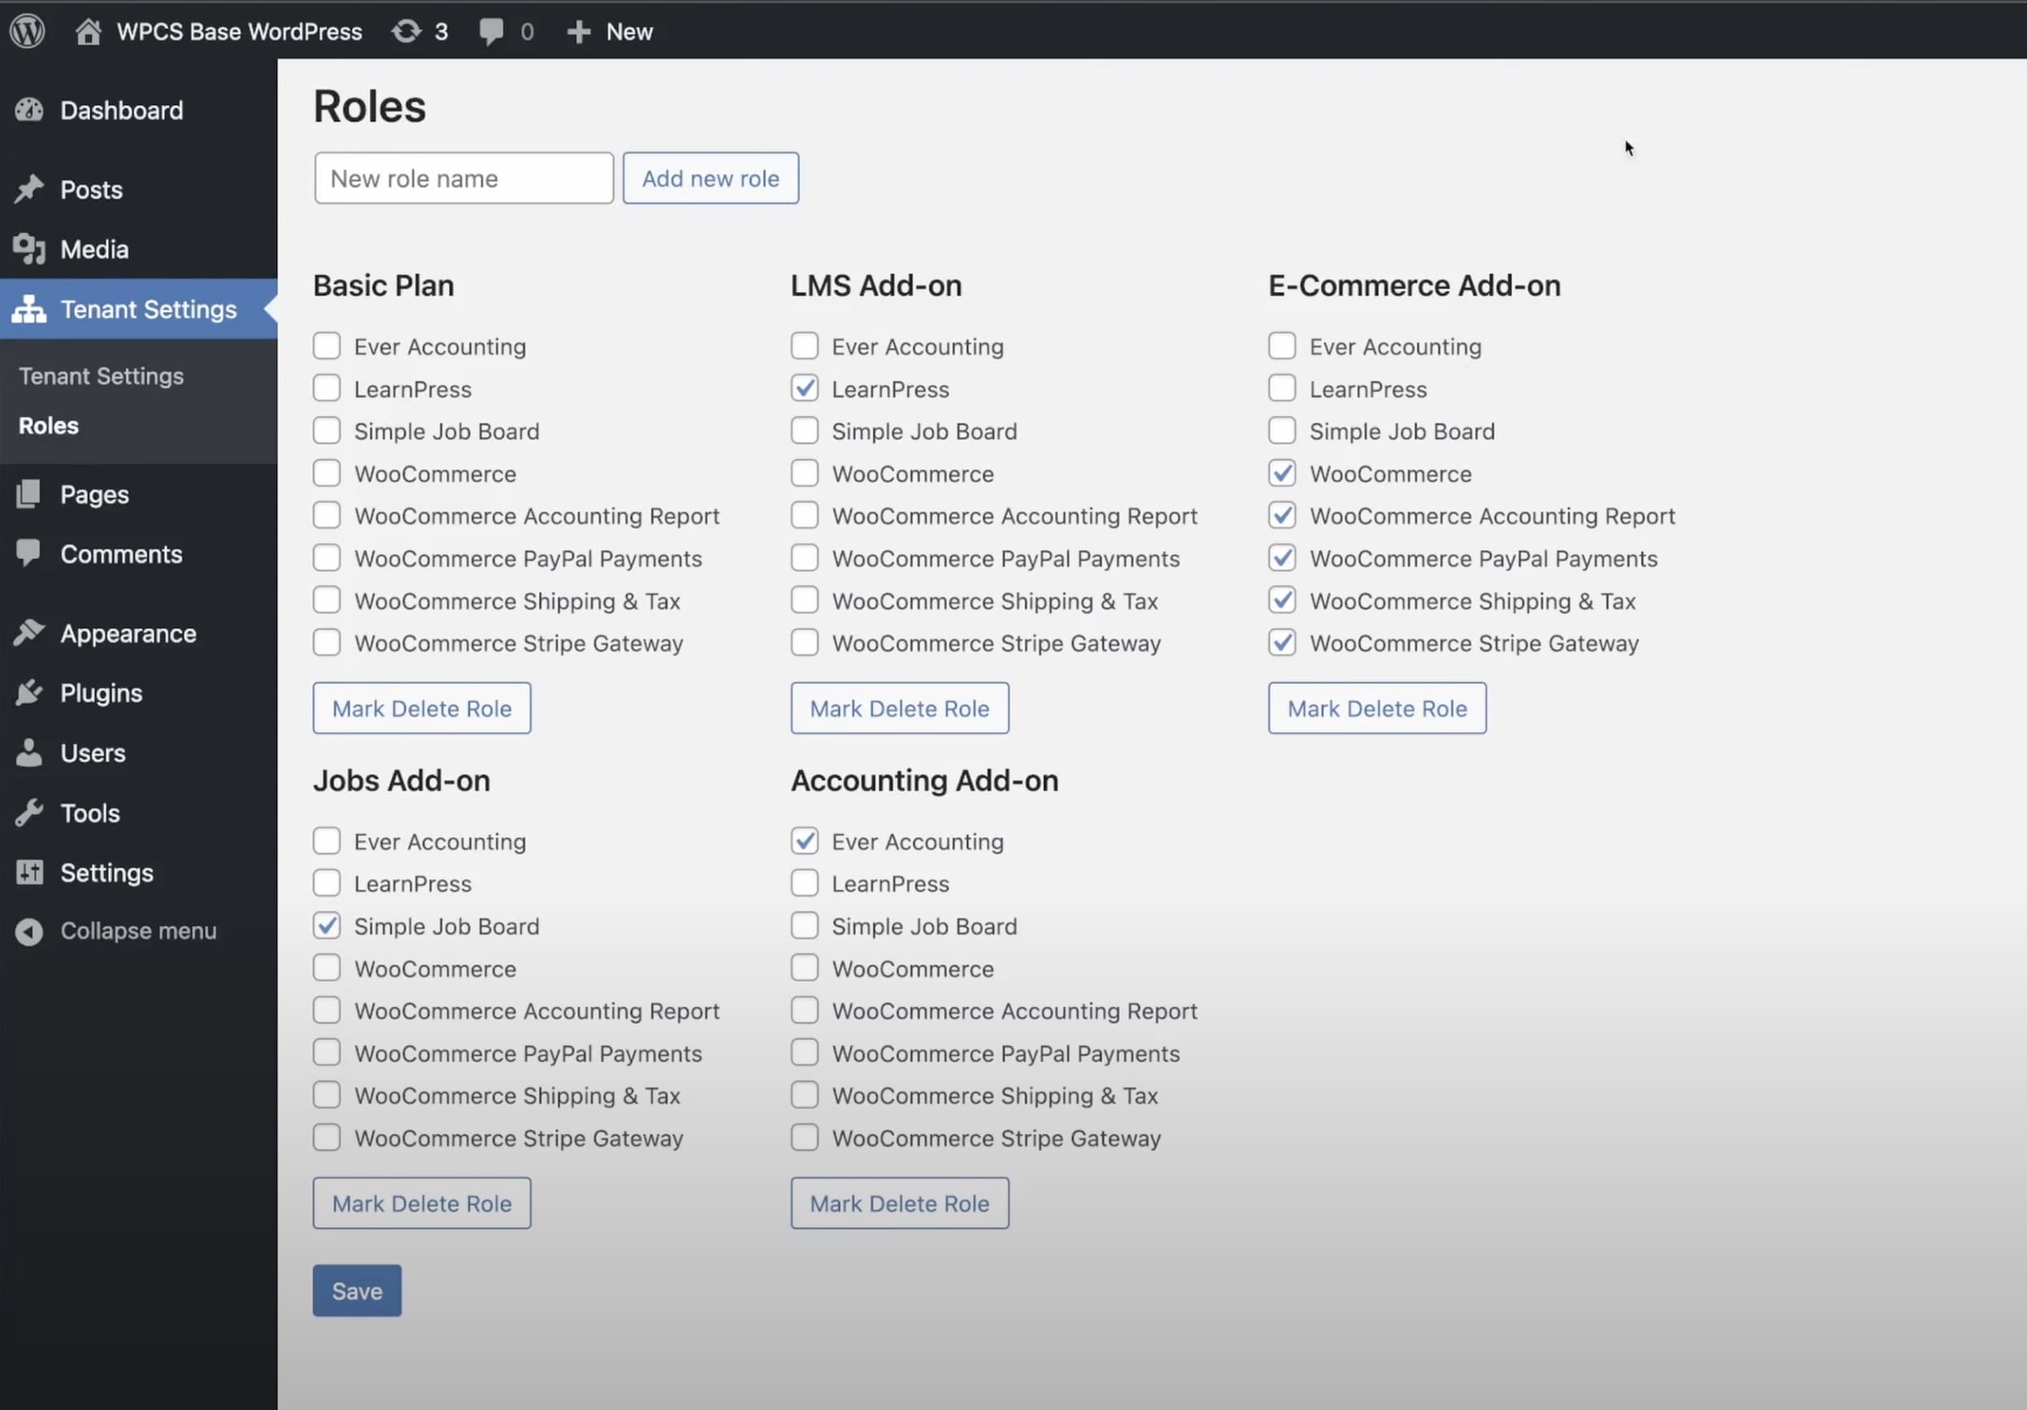The image size is (2027, 1410).
Task: Click Mark Delete Role under LMS Add-on
Action: (899, 708)
